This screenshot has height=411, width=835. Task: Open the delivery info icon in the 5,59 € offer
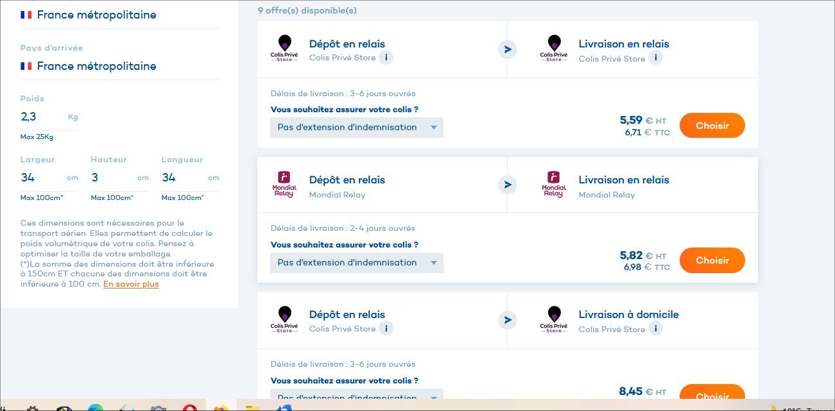click(655, 58)
